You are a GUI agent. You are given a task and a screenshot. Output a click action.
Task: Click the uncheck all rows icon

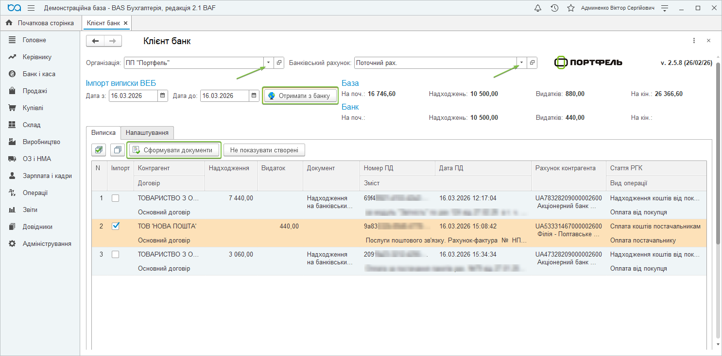pos(118,150)
